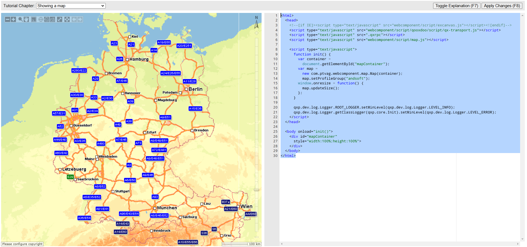Viewport: 527px width, 247px height.
Task: Click the Berlin city marker on map
Action: 186,89
